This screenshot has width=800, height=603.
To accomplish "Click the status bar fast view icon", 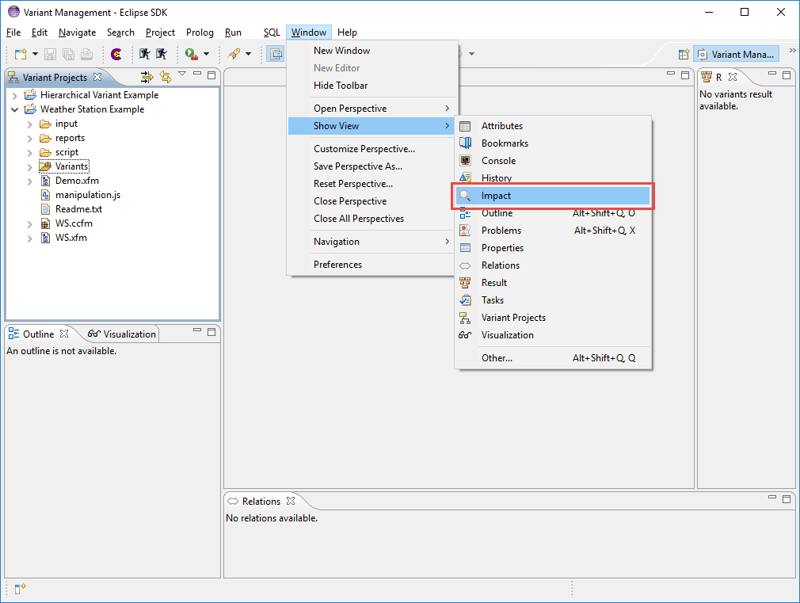I will pyautogui.click(x=20, y=589).
